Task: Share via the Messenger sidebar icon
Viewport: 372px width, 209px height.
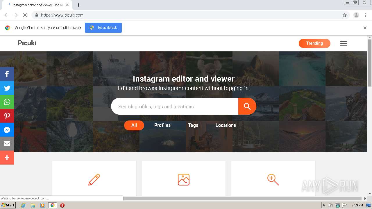Action: click(x=7, y=130)
